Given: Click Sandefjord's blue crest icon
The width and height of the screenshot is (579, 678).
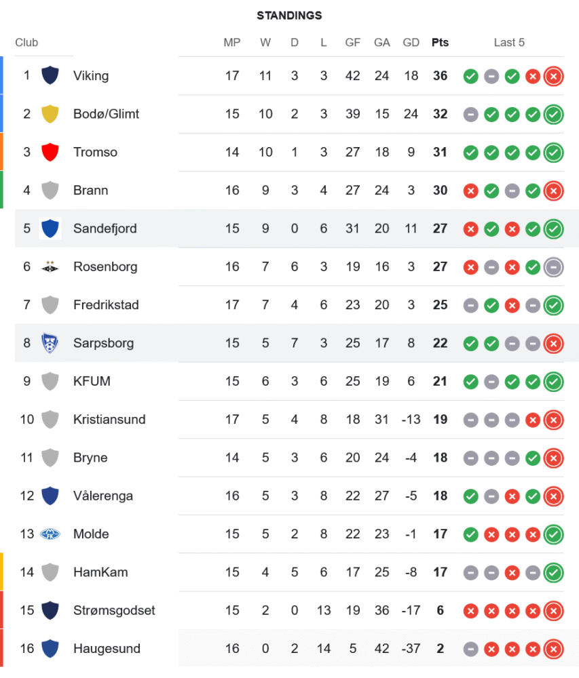Looking at the screenshot, I should 50,228.
